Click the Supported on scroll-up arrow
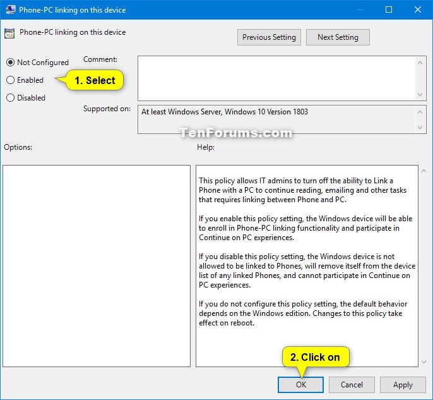This screenshot has width=433, height=400. click(x=420, y=112)
